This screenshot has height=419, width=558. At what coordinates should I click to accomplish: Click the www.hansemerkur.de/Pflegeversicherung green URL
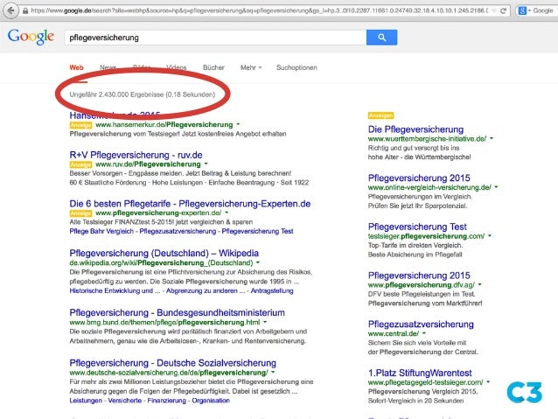[164, 124]
